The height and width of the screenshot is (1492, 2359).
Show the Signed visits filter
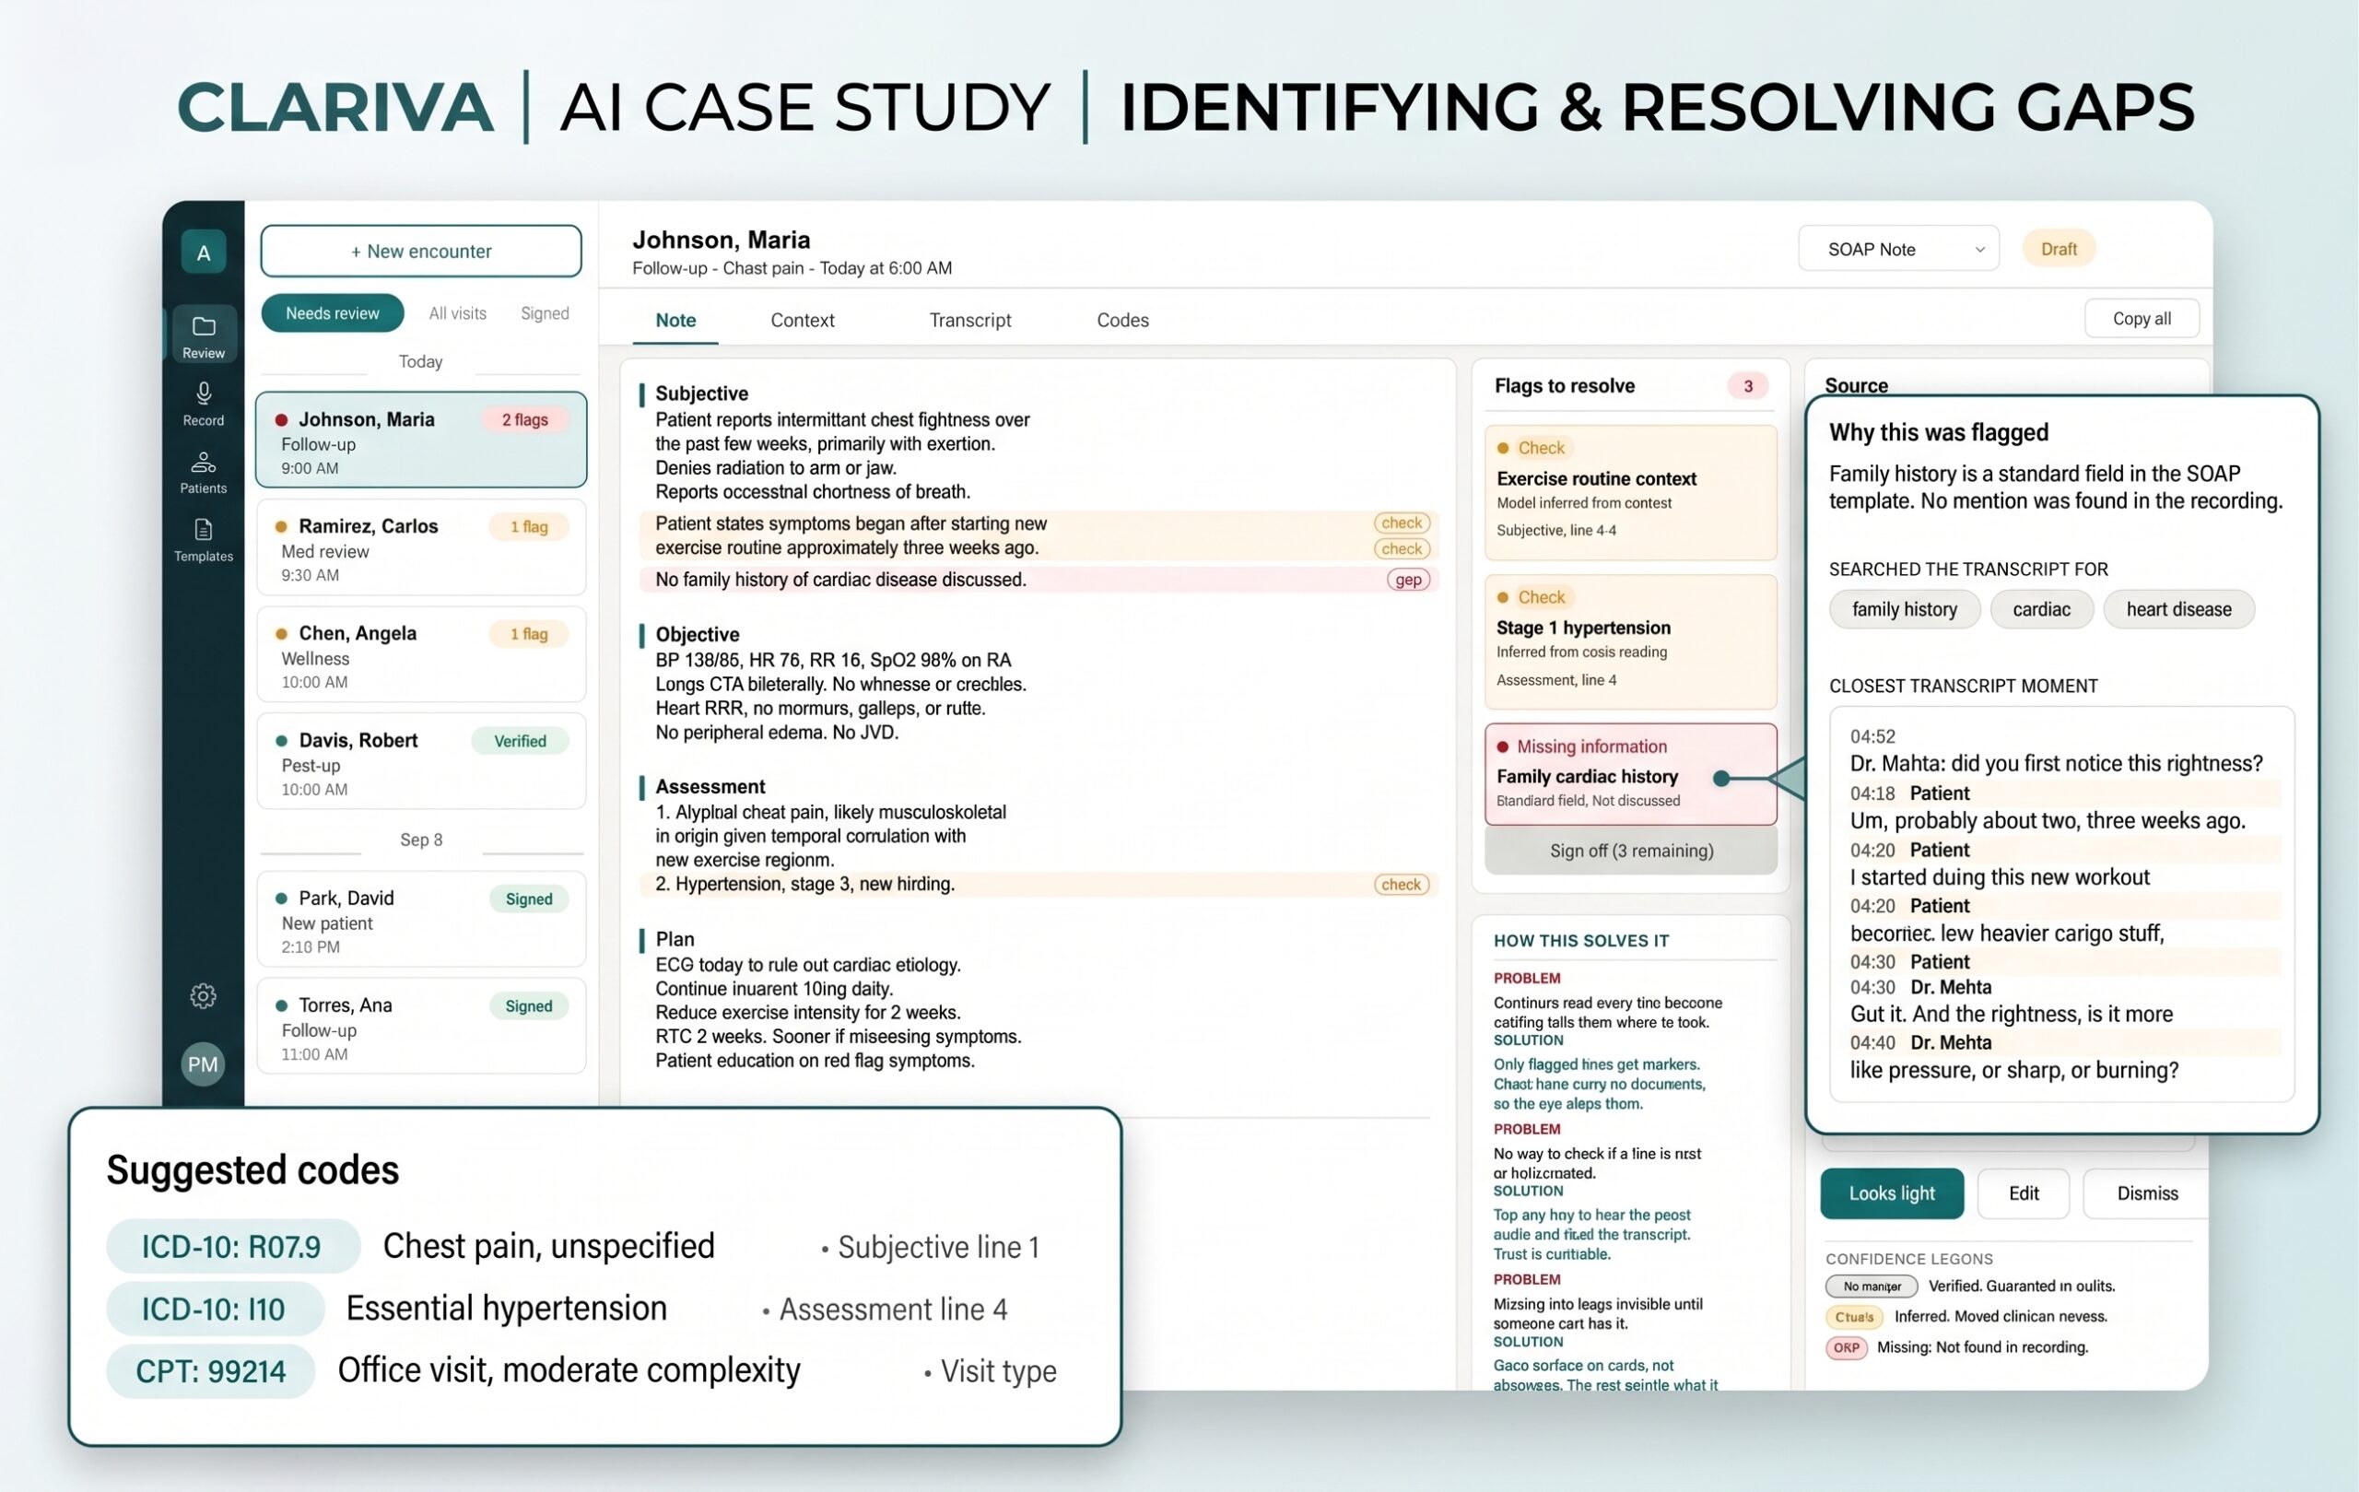(x=545, y=313)
